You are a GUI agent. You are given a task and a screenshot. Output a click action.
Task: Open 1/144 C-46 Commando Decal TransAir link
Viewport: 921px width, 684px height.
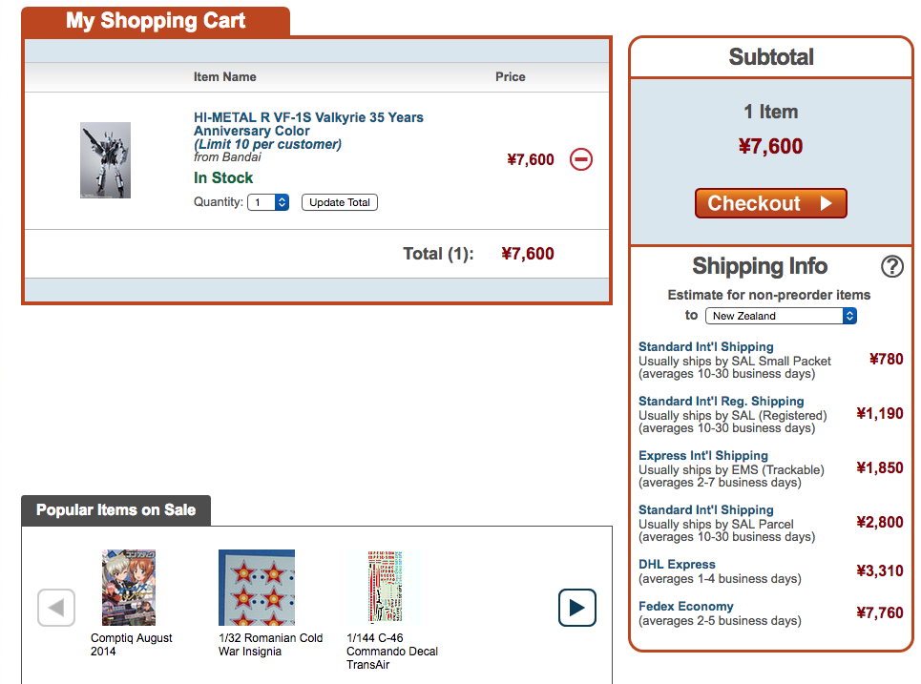coord(391,652)
